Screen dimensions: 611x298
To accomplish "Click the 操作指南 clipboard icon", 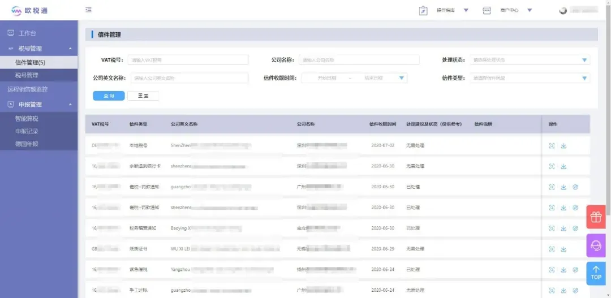I will 423,11.
